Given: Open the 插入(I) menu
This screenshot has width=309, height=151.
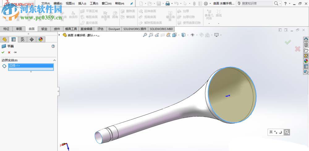Looking at the screenshot, I should click(82, 3).
